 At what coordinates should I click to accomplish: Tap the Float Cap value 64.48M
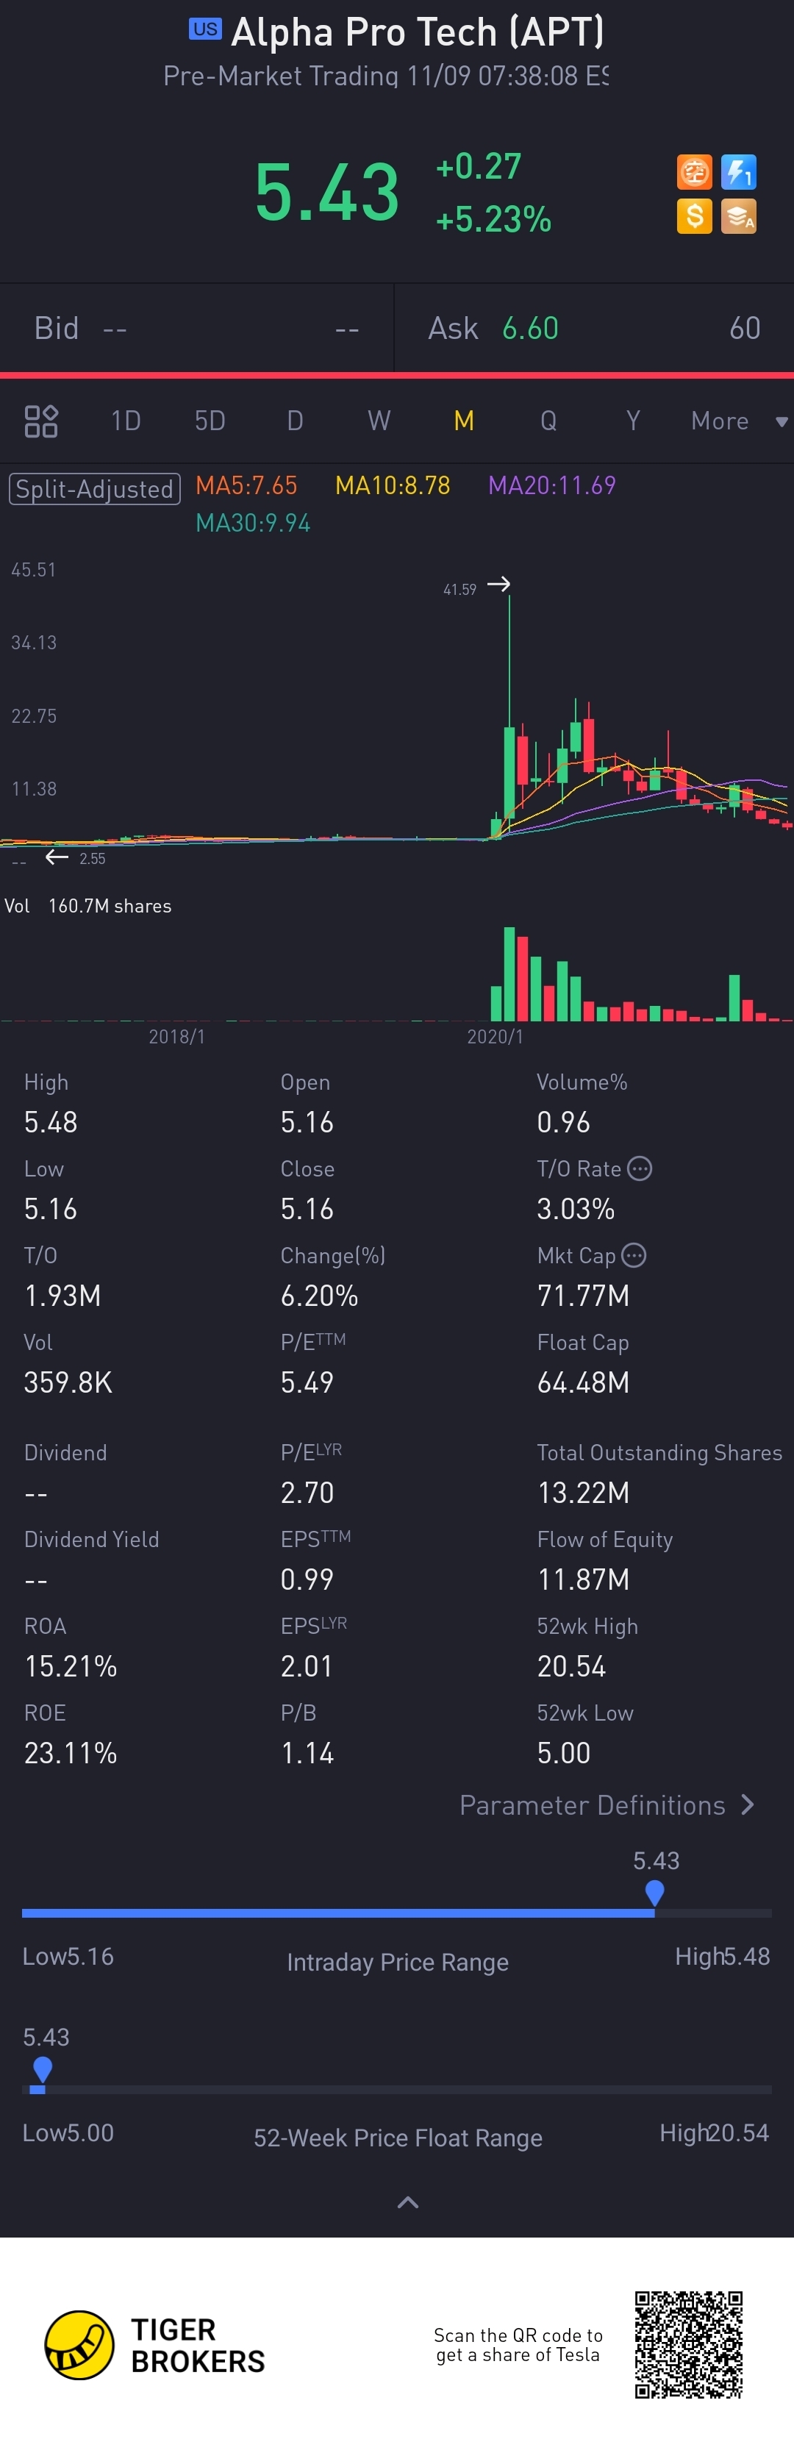pyautogui.click(x=584, y=1382)
